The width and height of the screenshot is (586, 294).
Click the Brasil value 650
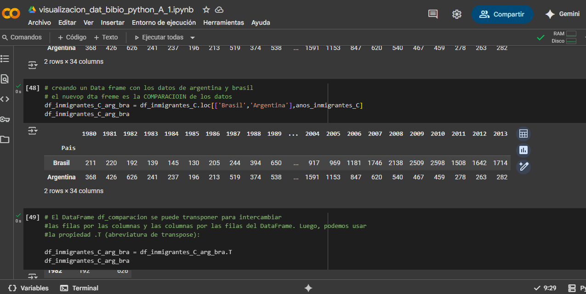point(276,163)
